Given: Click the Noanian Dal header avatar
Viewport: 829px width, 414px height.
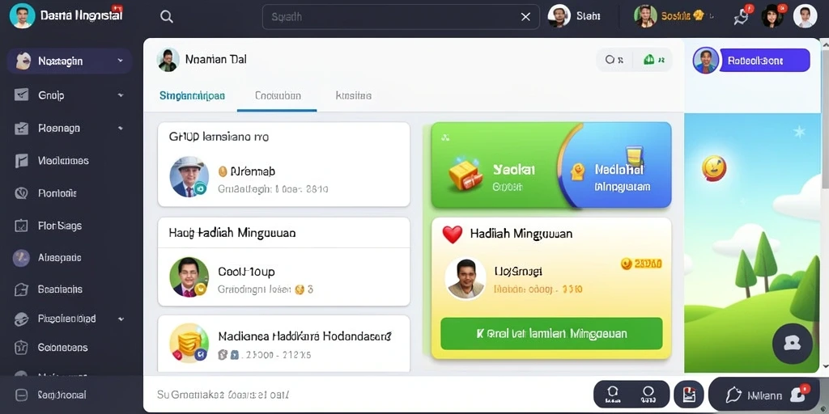Looking at the screenshot, I should 168,60.
